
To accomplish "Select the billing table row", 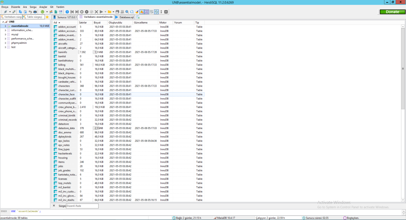I will click(x=128, y=65).
